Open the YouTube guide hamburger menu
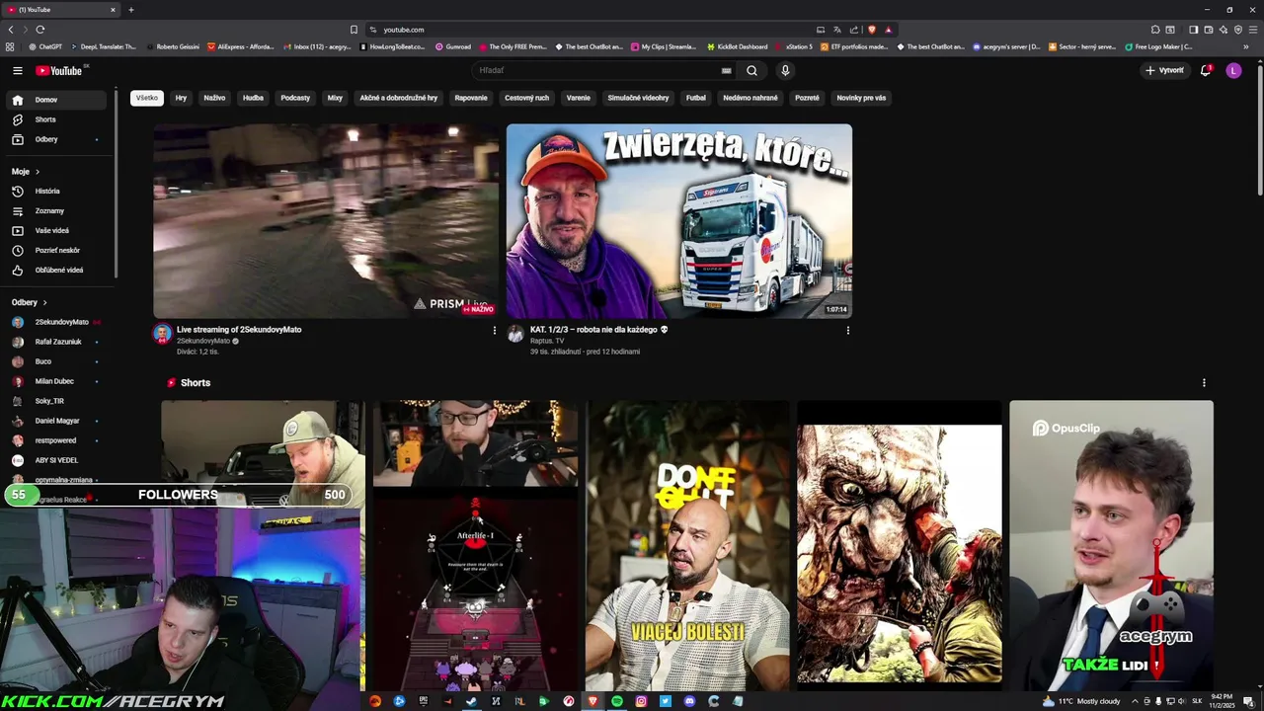The image size is (1264, 711). (x=17, y=70)
